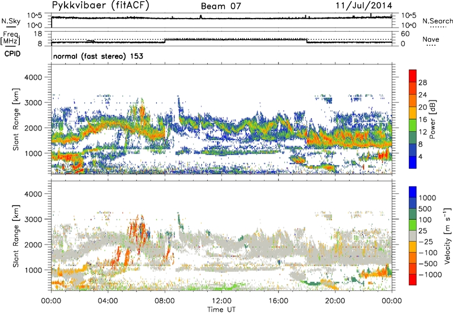Click the 2000 tick of power panel
Screen dimensions: 453x313
pos(33,128)
